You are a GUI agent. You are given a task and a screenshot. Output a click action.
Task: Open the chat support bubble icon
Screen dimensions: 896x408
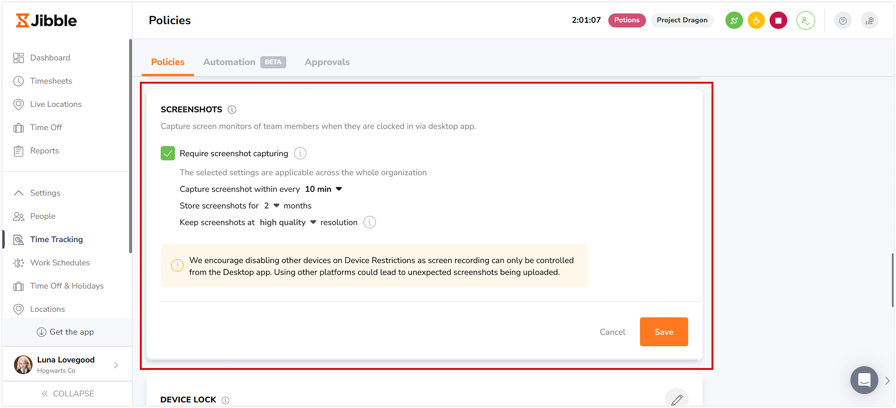864,380
